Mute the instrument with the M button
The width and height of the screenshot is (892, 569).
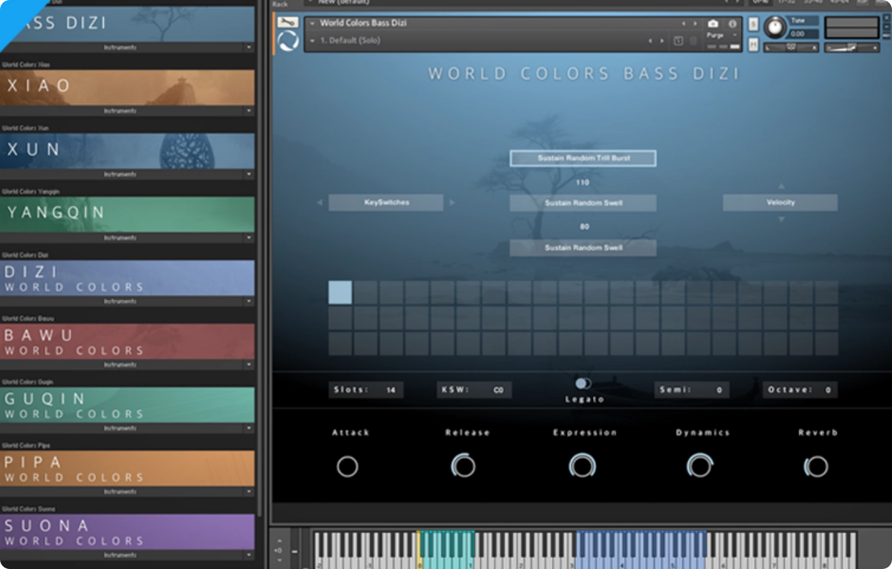point(753,45)
